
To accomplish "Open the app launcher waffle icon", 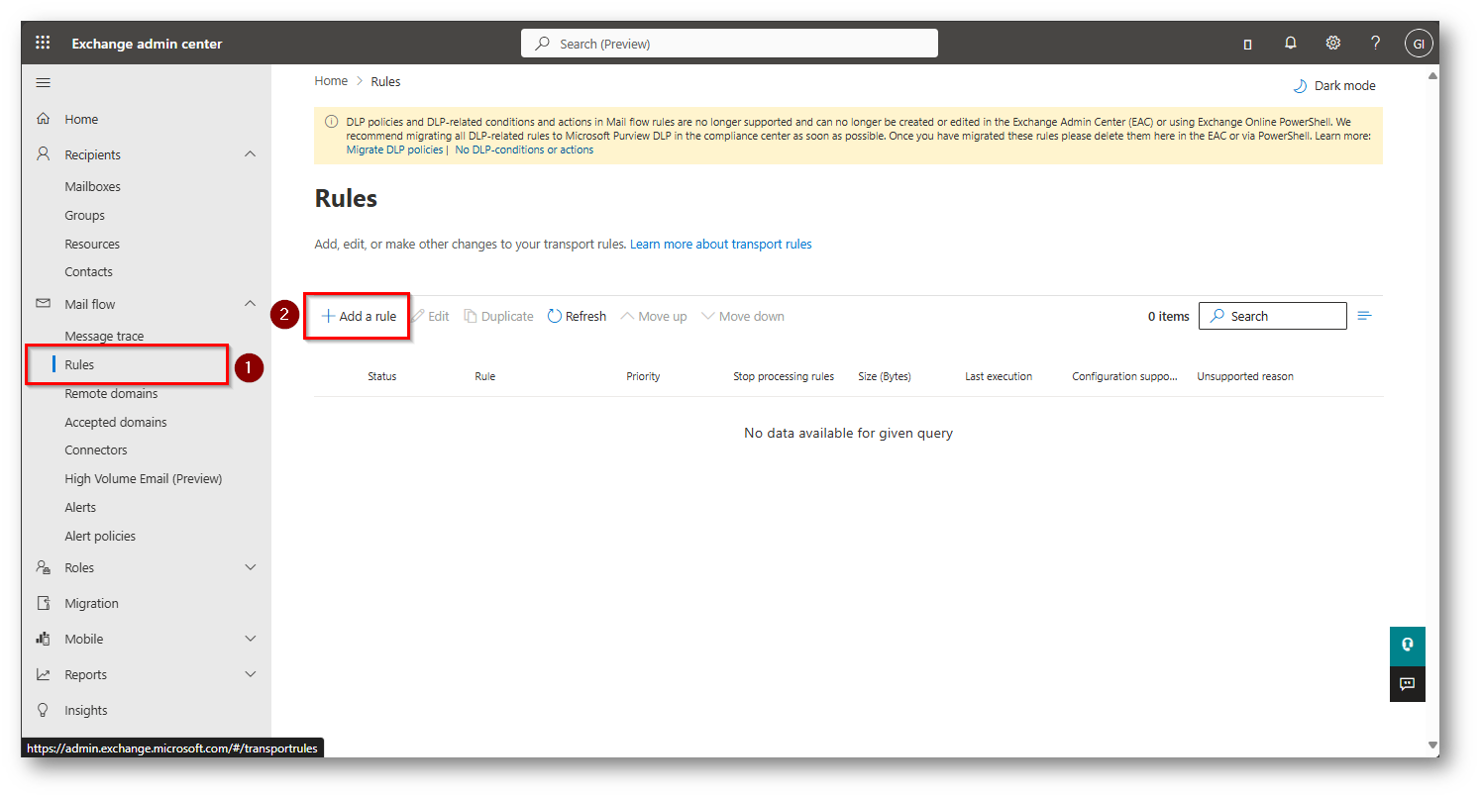I will click(43, 43).
